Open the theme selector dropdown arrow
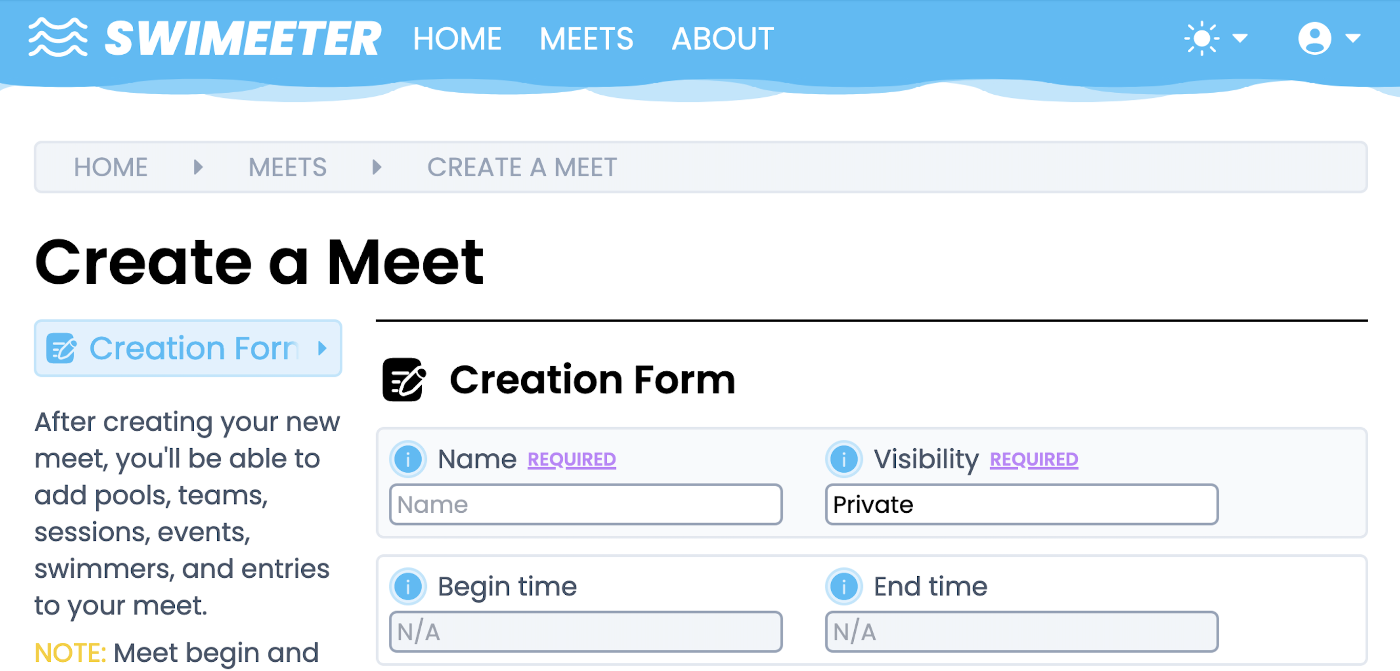 click(x=1240, y=38)
